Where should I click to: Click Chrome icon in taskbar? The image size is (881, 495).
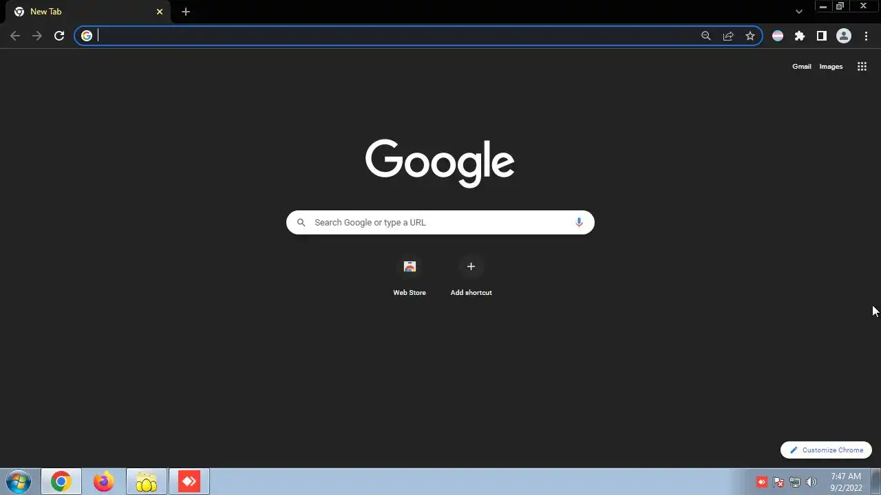61,482
